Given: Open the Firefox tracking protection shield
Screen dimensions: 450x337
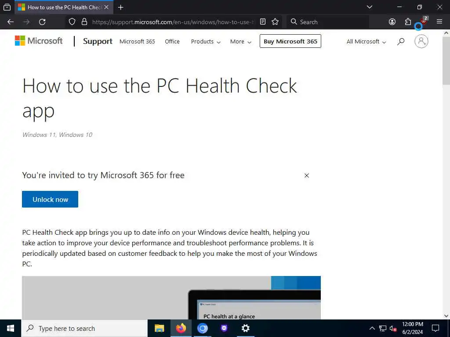Looking at the screenshot, I should [72, 22].
